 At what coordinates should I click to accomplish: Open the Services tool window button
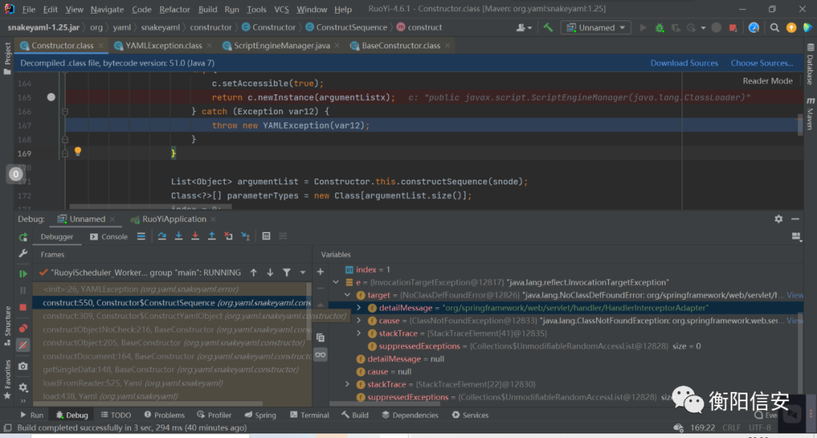[470, 415]
